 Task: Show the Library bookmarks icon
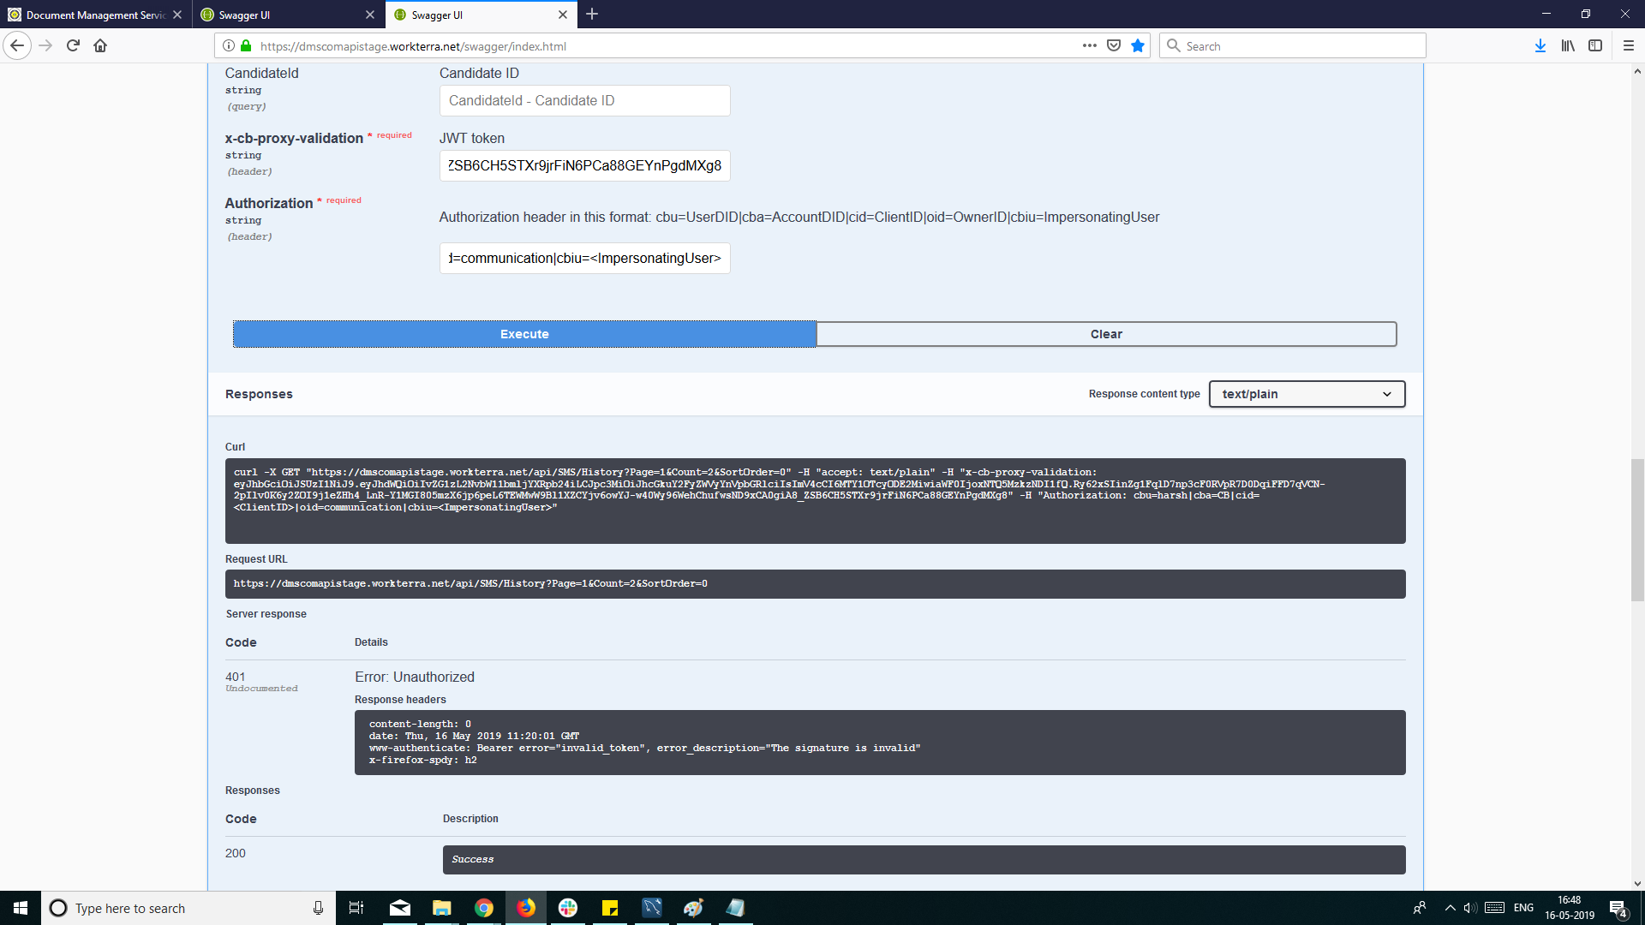[x=1567, y=46]
